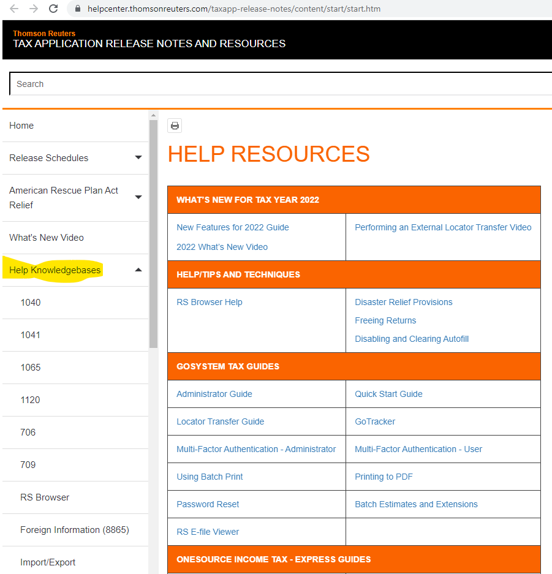Viewport: 552px width, 574px height.
Task: Open Using Batch Print link
Action: 210,477
